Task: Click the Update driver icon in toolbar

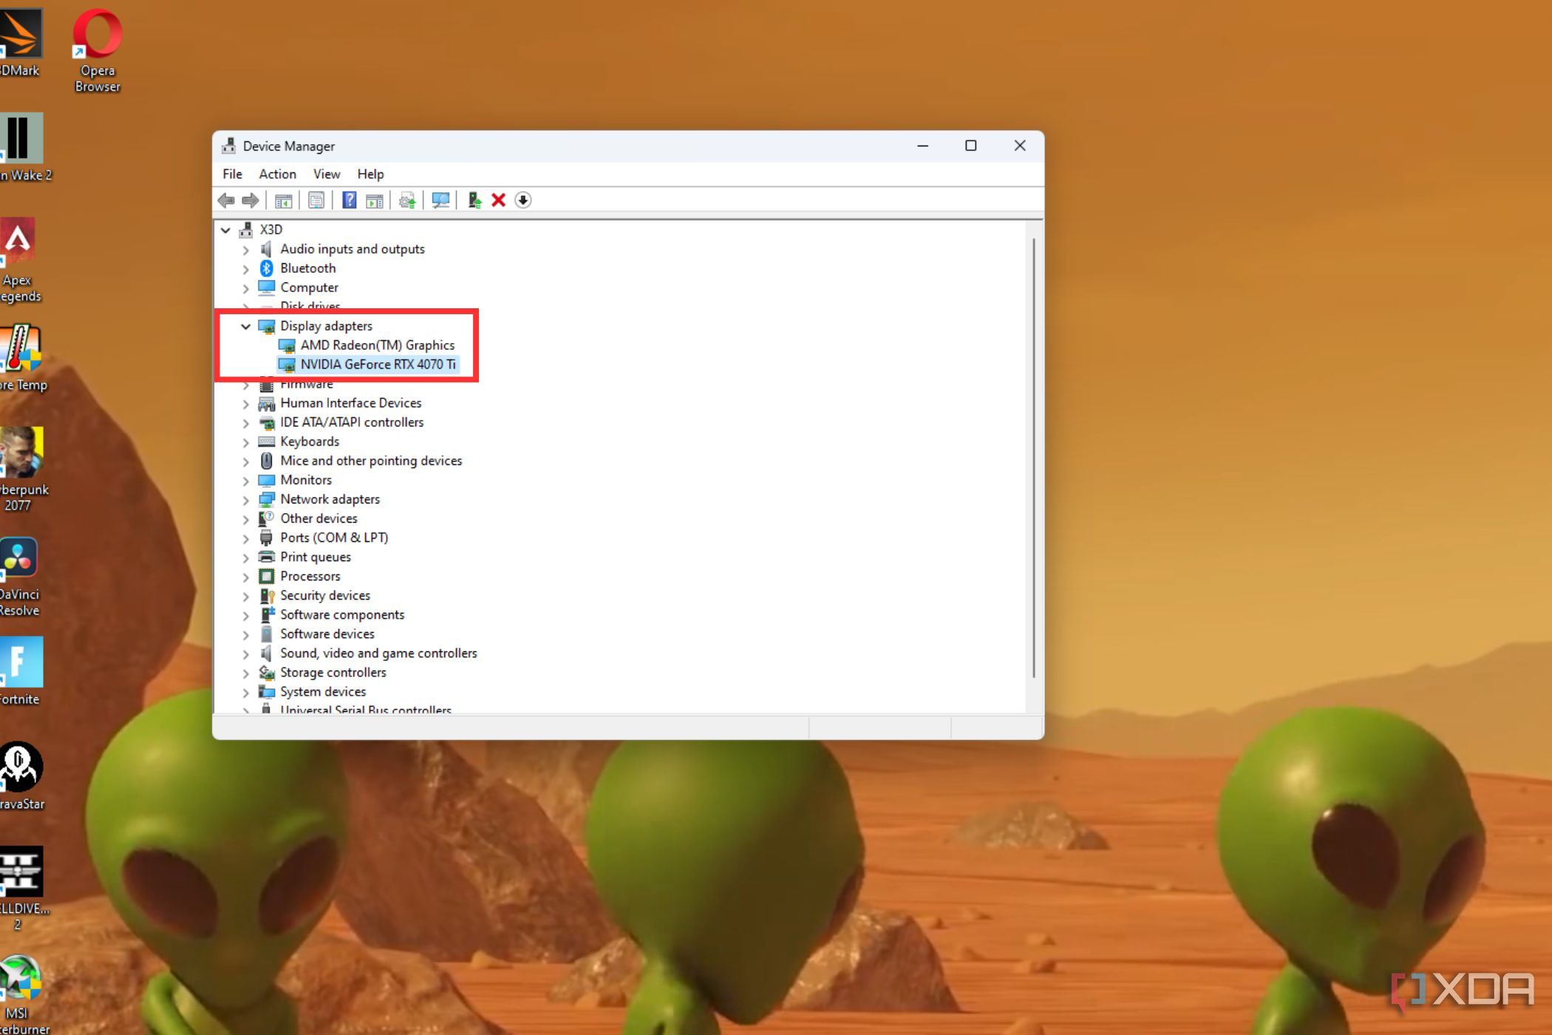Action: (409, 200)
